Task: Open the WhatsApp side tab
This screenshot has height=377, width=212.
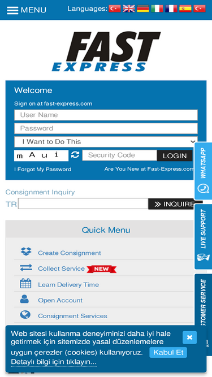Action: point(203,171)
